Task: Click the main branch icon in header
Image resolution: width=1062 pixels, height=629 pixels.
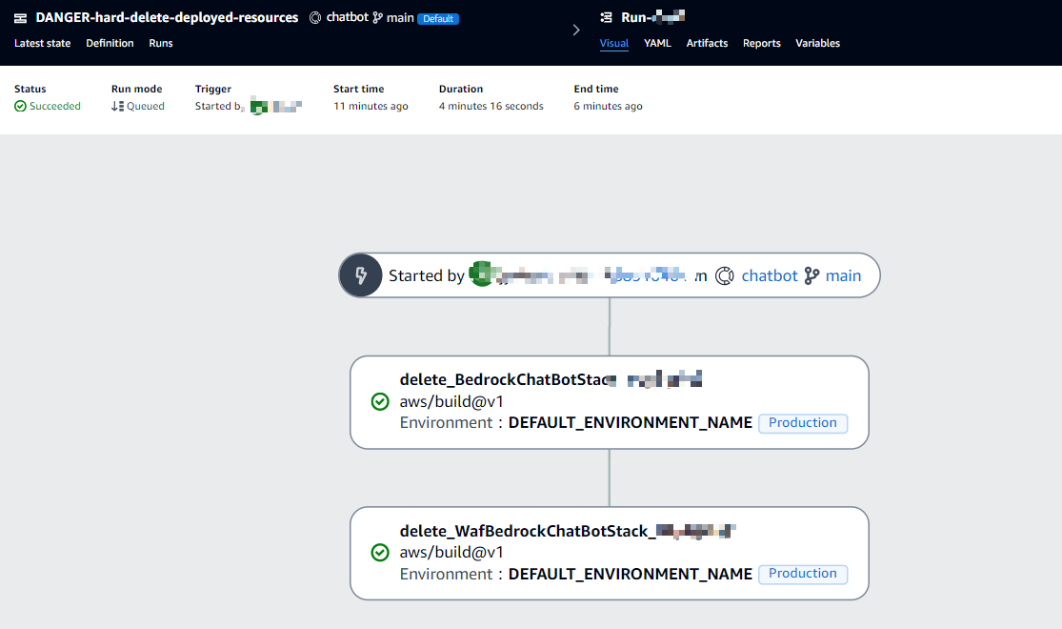Action: coord(378,18)
